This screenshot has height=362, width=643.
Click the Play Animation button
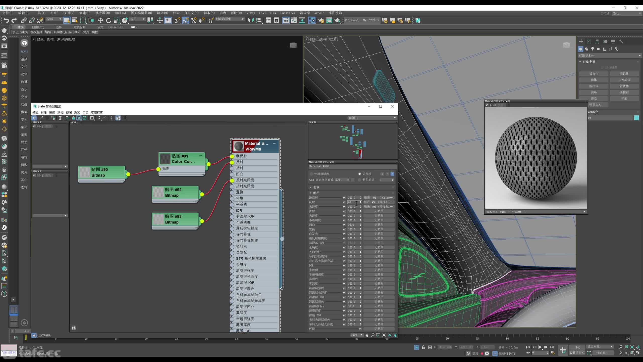coord(540,347)
